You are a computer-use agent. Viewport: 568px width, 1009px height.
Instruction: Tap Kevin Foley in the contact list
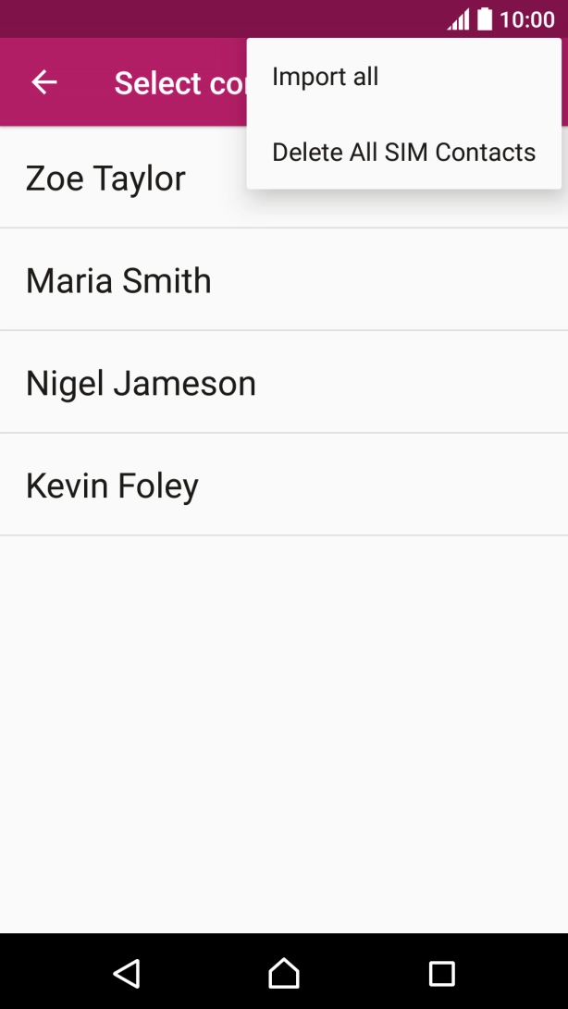[112, 486]
